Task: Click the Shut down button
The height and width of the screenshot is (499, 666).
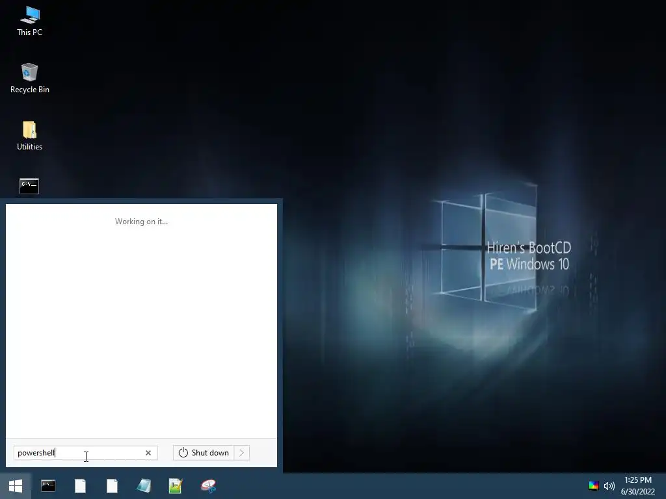Action: 204,453
